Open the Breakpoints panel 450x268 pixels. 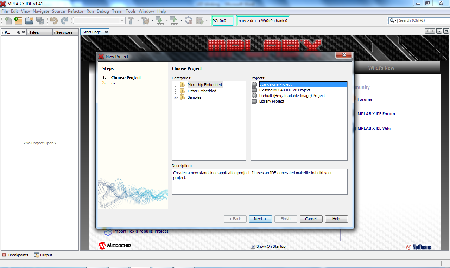pyautogui.click(x=15, y=255)
